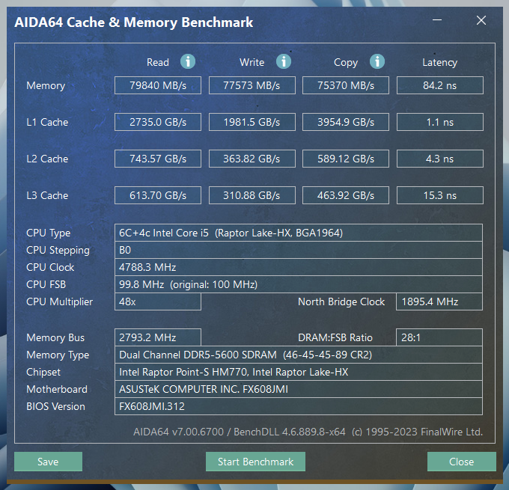
Task: Click the L1 Cache row label
Action: (47, 122)
